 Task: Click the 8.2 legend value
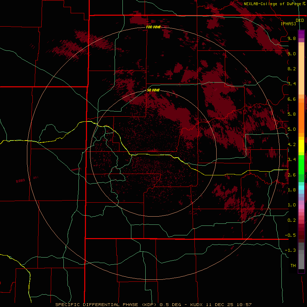292,69
